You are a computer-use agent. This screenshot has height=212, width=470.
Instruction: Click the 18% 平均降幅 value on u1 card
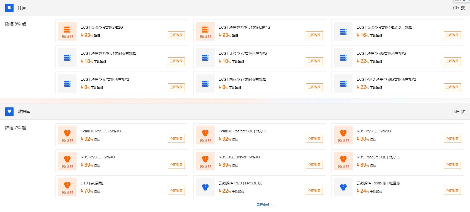(x=93, y=61)
